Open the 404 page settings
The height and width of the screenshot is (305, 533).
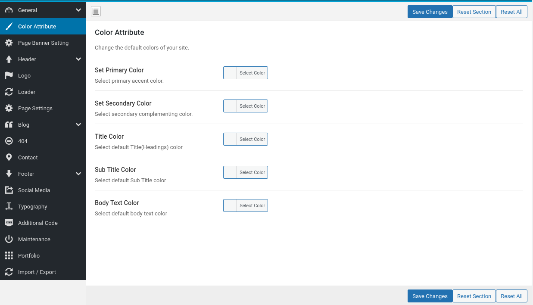(43, 141)
